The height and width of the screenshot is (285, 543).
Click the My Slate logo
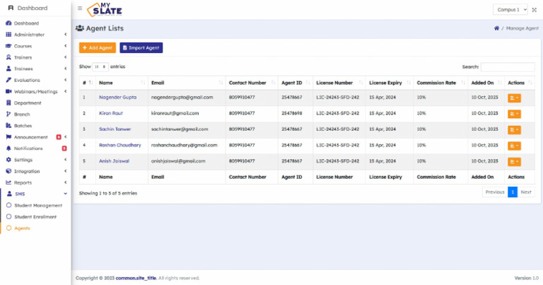coord(103,9)
